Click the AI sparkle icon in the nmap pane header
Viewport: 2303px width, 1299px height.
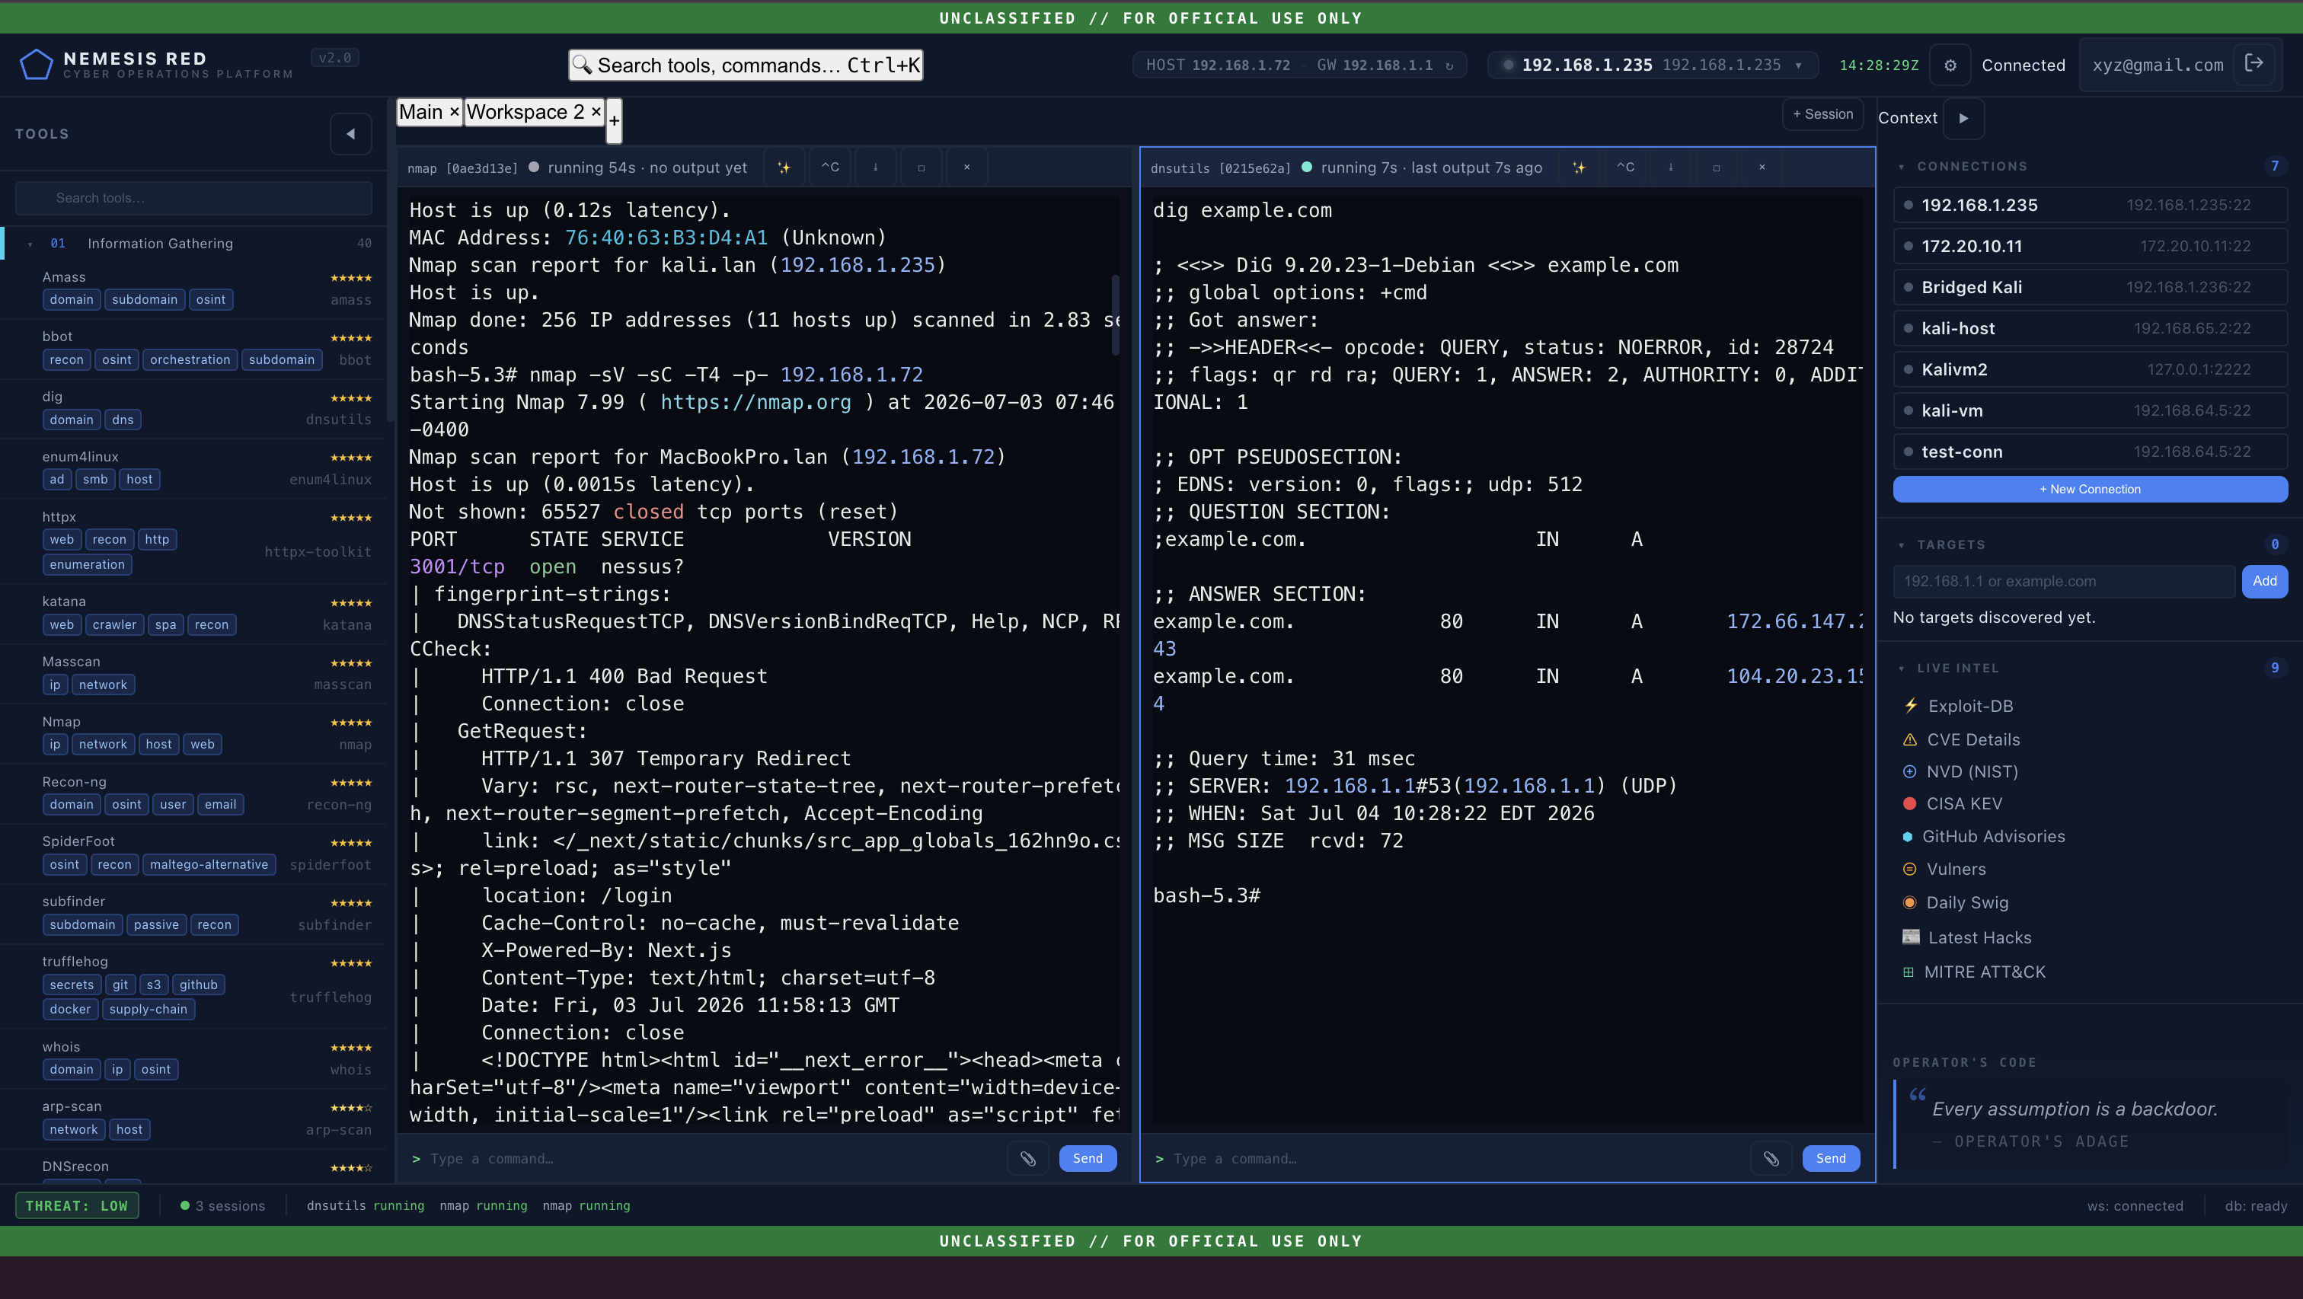click(784, 168)
